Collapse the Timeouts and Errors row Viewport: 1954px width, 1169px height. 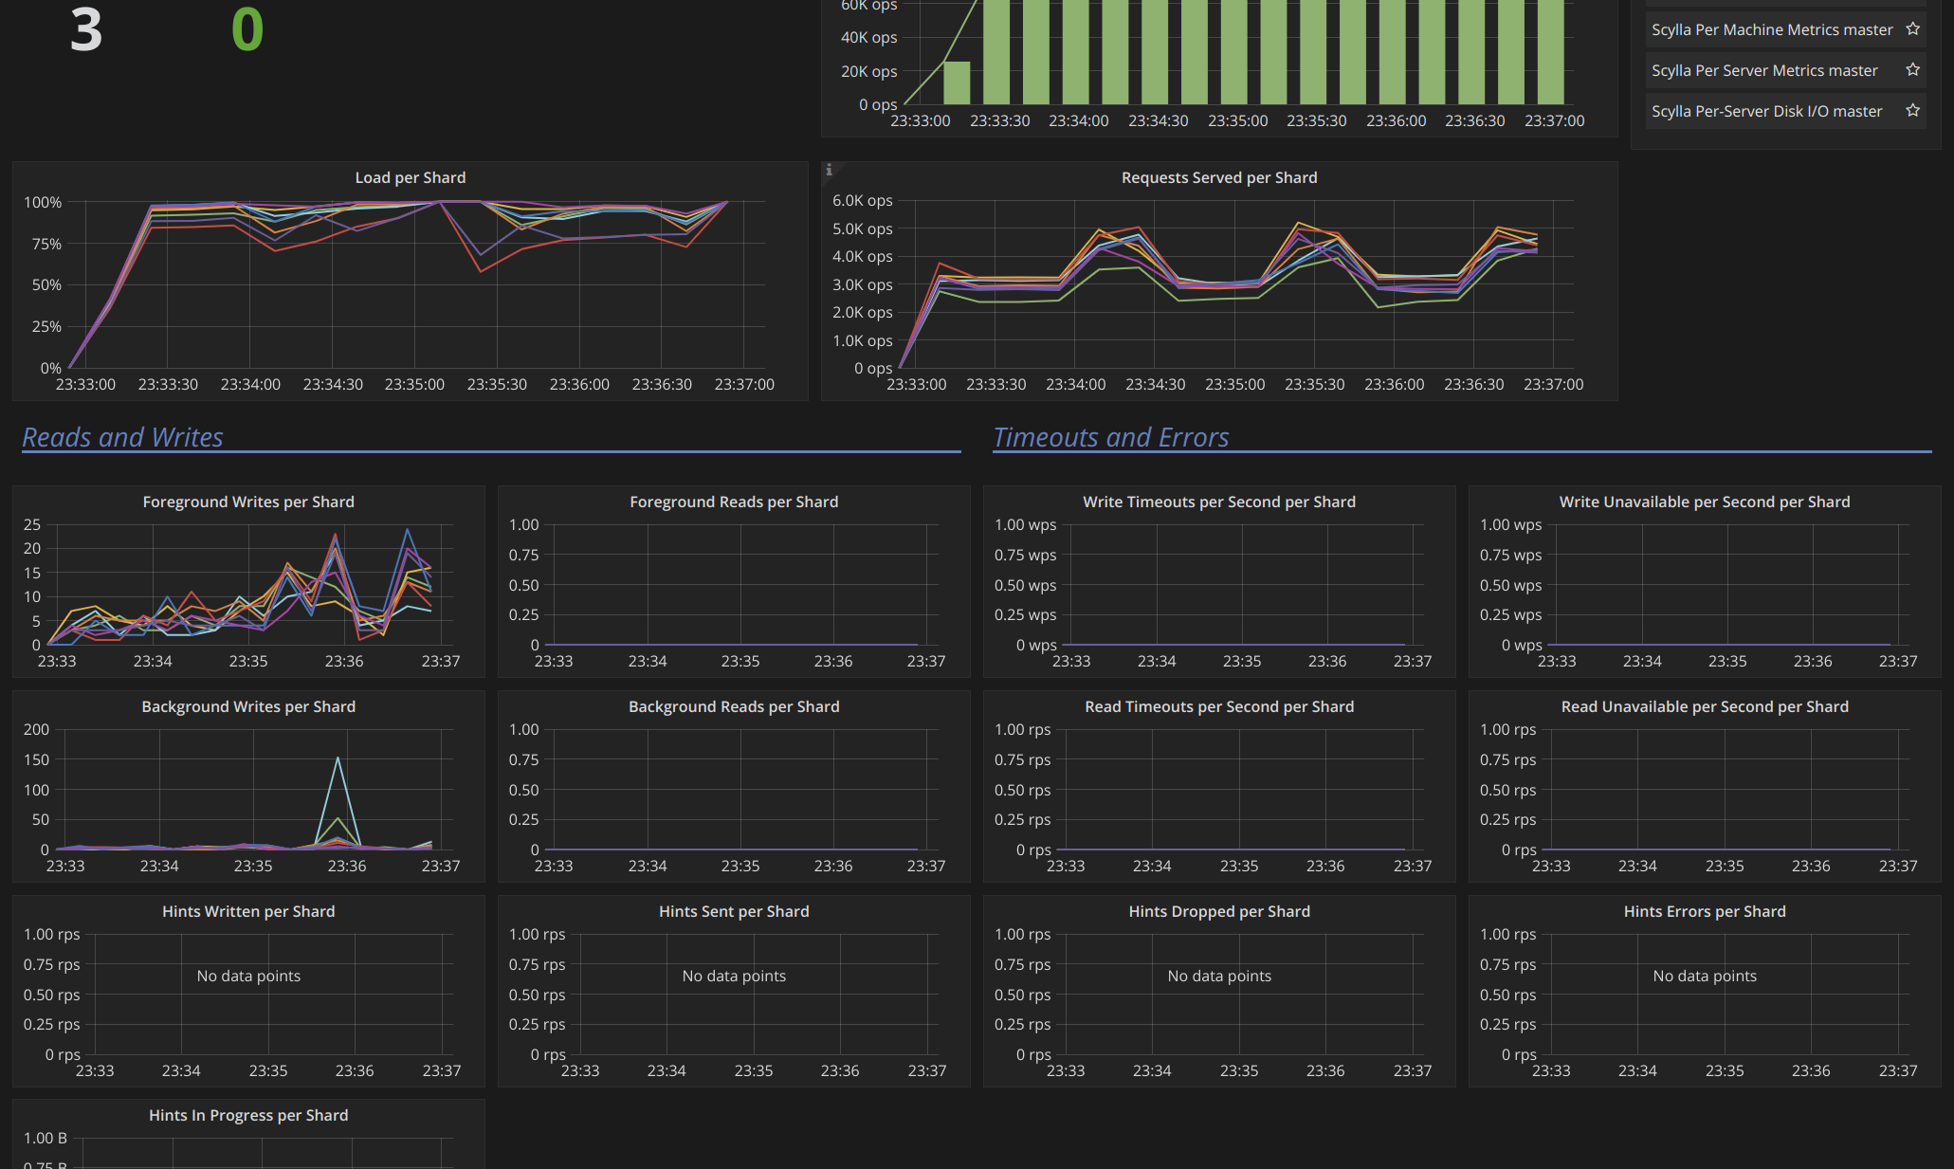(x=1110, y=437)
